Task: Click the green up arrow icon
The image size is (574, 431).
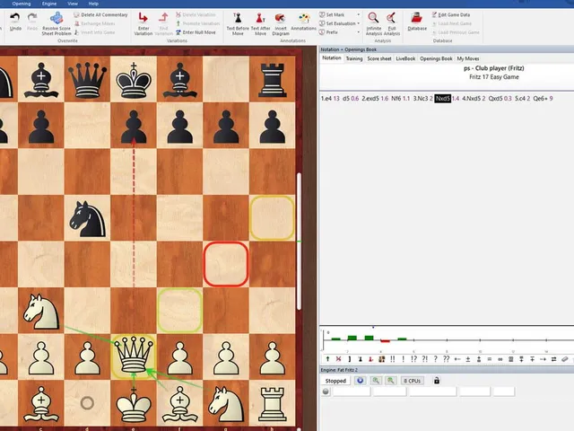Action: point(327,359)
